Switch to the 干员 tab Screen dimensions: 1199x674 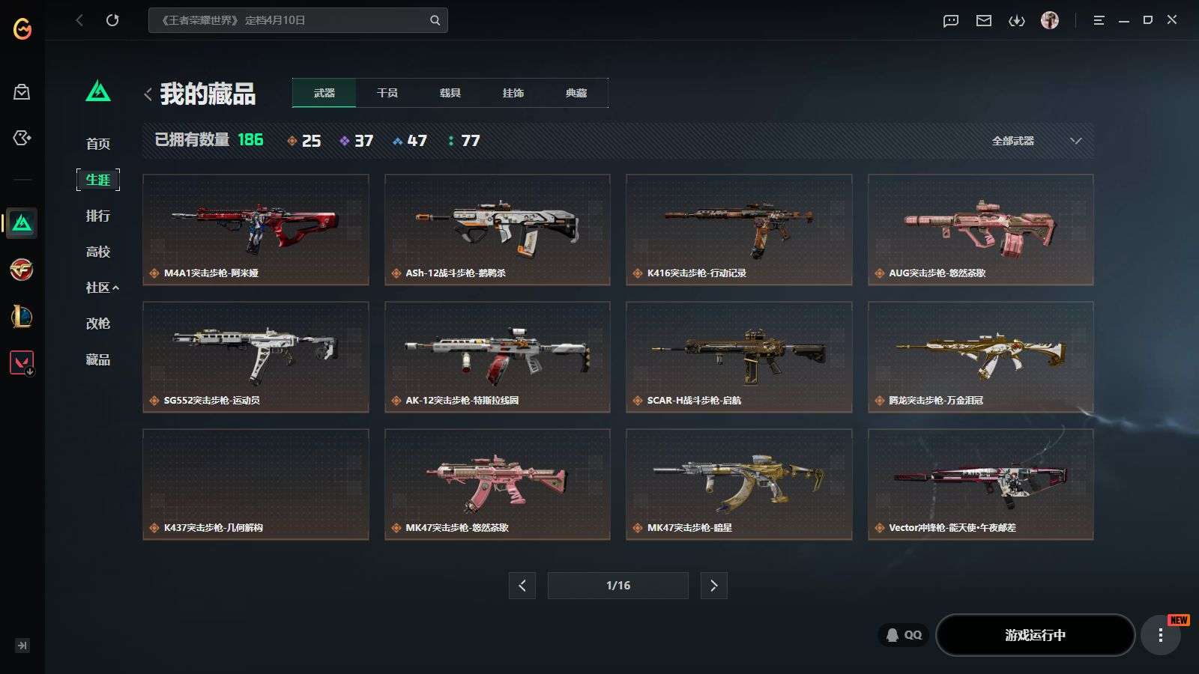pos(387,93)
